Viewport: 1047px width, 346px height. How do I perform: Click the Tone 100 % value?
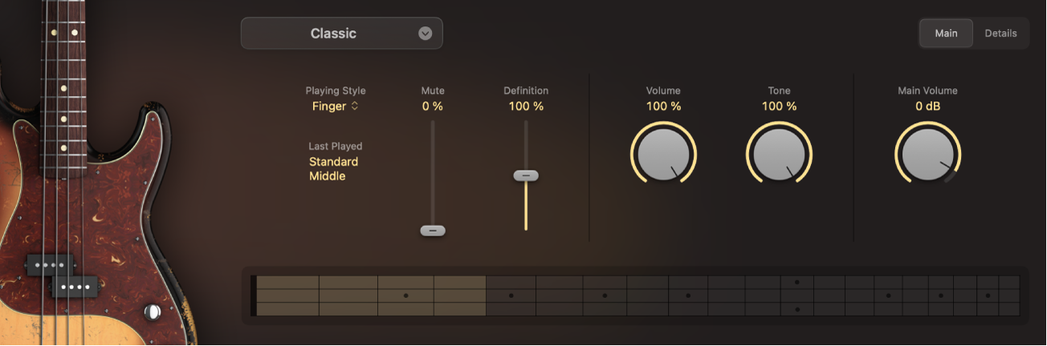click(779, 107)
